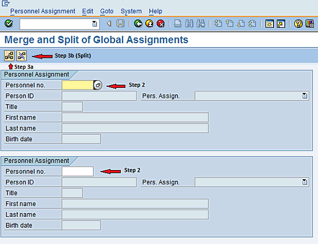Click the Split assignments icon
The height and width of the screenshot is (244, 318).
pos(21,56)
